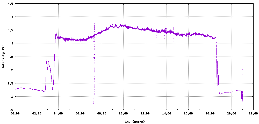Click the 00:00 time axis label
Screen dimensions: 259x124
(15, 113)
